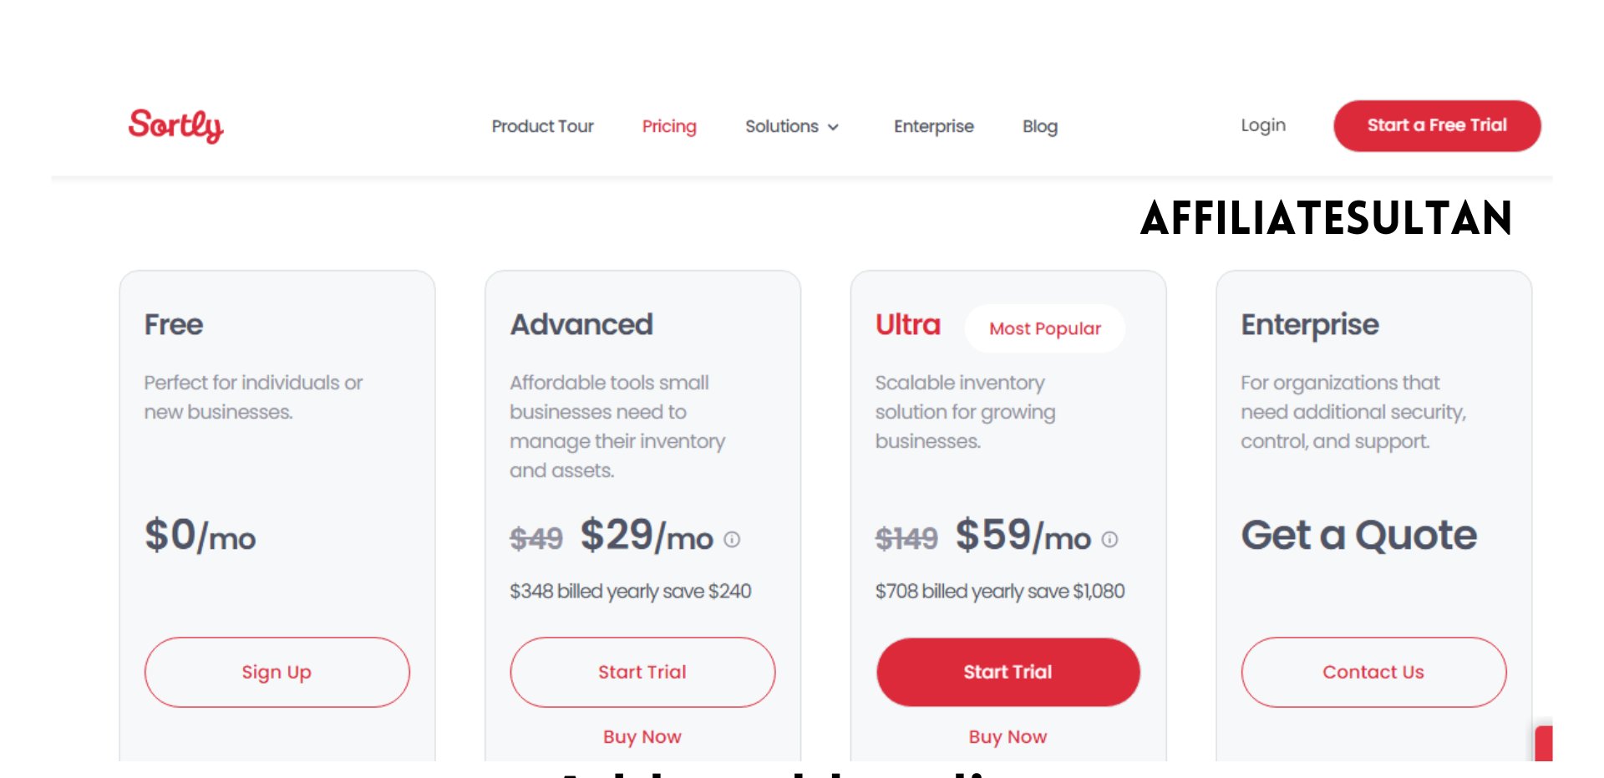Image resolution: width=1604 pixels, height=778 pixels.
Task: Click Start a Free Trial button
Action: pos(1437,125)
